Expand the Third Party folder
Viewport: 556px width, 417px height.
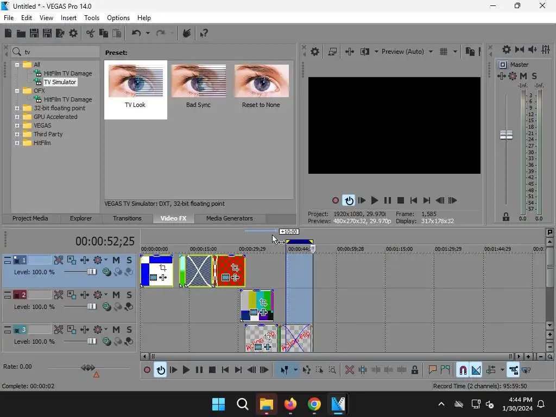tap(17, 134)
